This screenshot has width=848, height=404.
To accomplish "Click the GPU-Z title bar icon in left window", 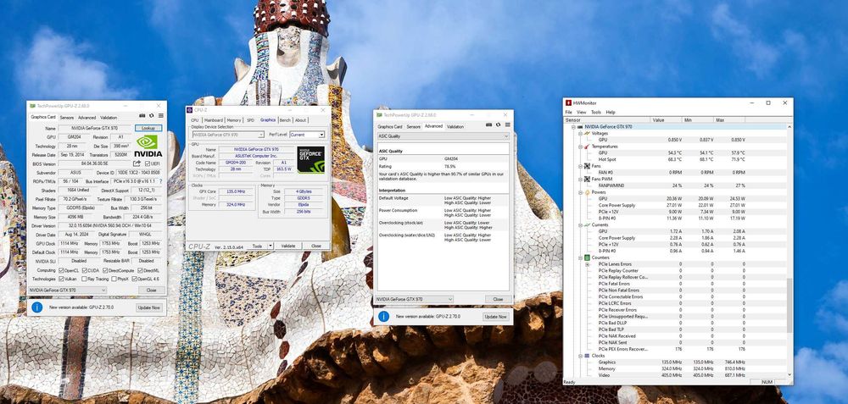I will [32, 106].
